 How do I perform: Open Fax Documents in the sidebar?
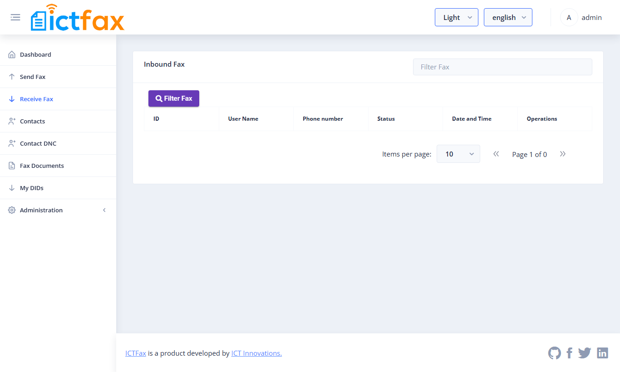point(58,166)
